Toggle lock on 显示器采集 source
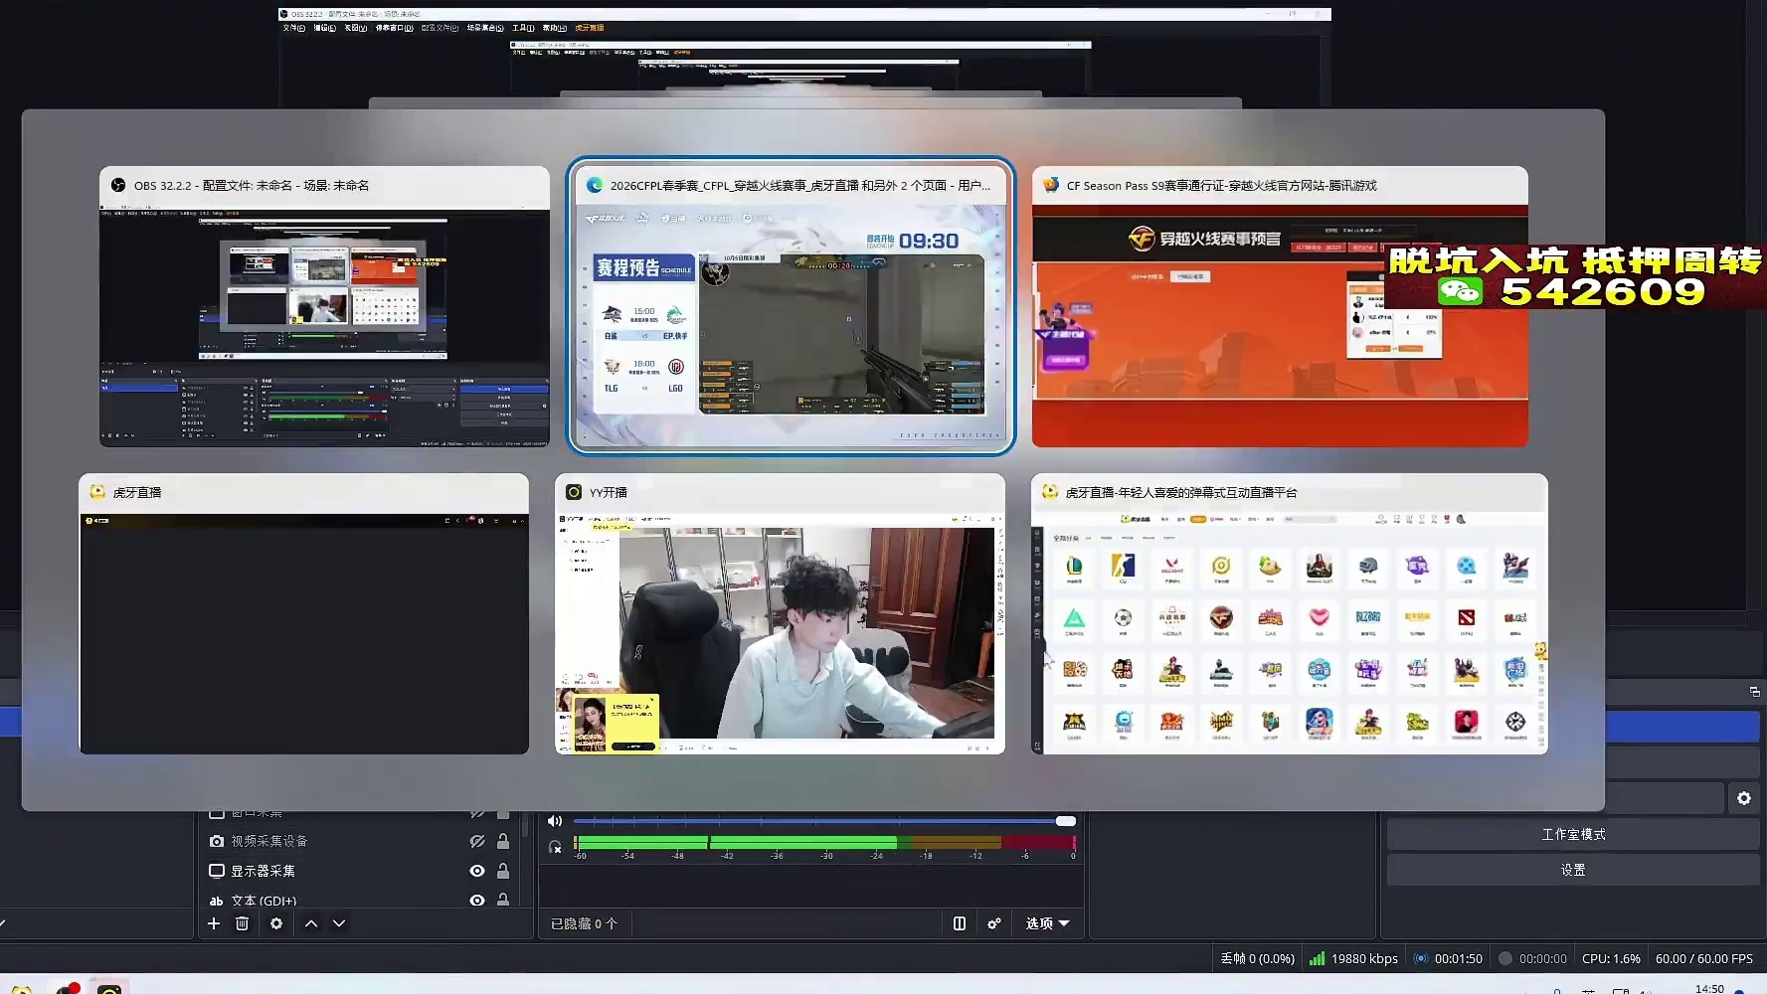Screen dimensions: 1767x994 (503, 871)
